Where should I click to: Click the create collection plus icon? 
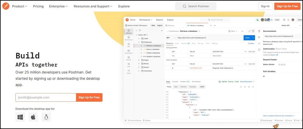click(x=136, y=31)
